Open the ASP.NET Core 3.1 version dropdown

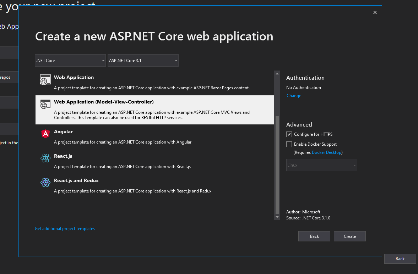coord(143,60)
